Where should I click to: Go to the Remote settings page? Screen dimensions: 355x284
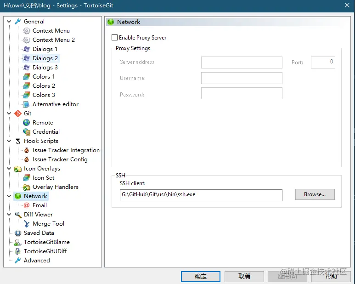pos(43,123)
